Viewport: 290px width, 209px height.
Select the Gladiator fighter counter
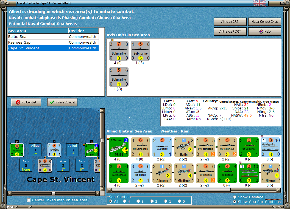(x=184, y=173)
